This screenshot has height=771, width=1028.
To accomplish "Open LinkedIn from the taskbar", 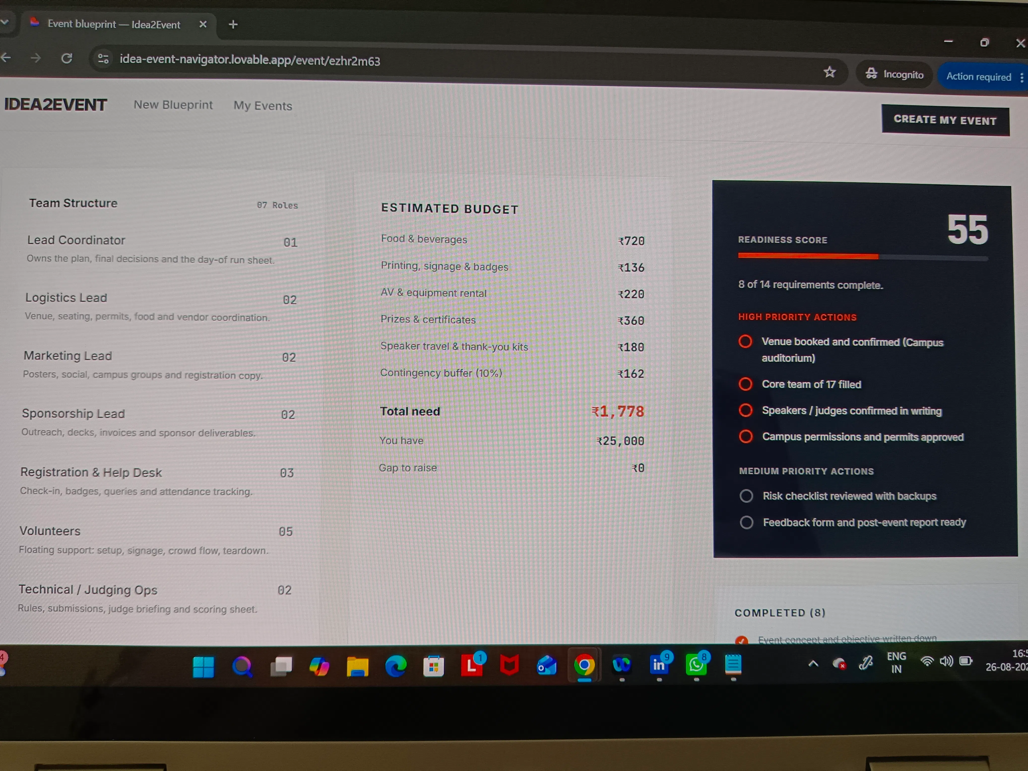I will click(659, 665).
